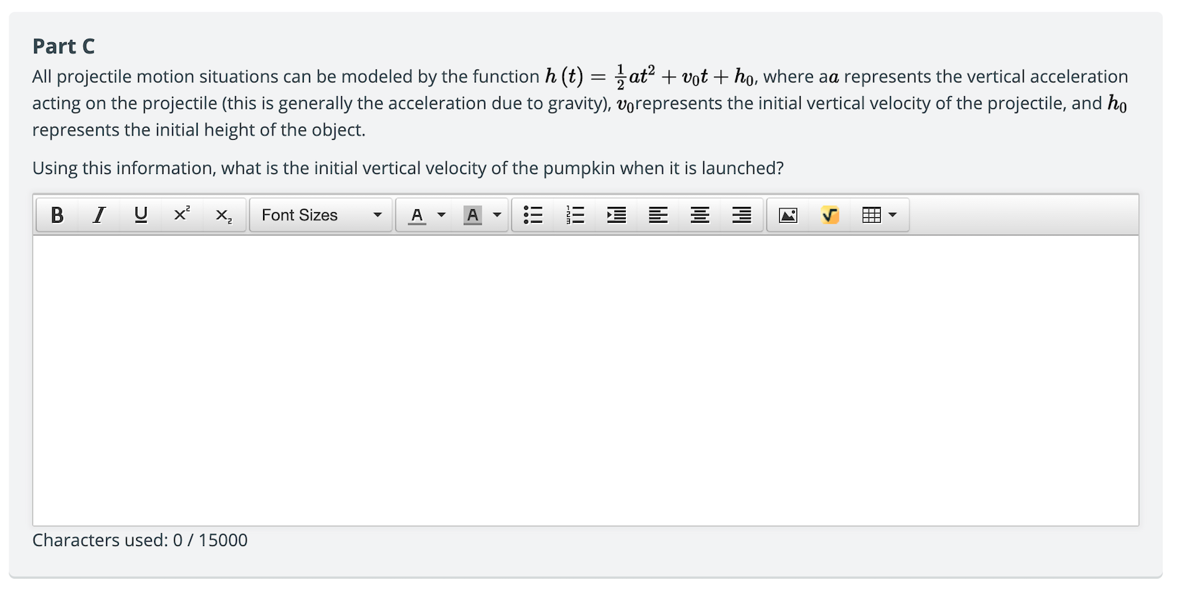Apply the text color button

point(416,215)
